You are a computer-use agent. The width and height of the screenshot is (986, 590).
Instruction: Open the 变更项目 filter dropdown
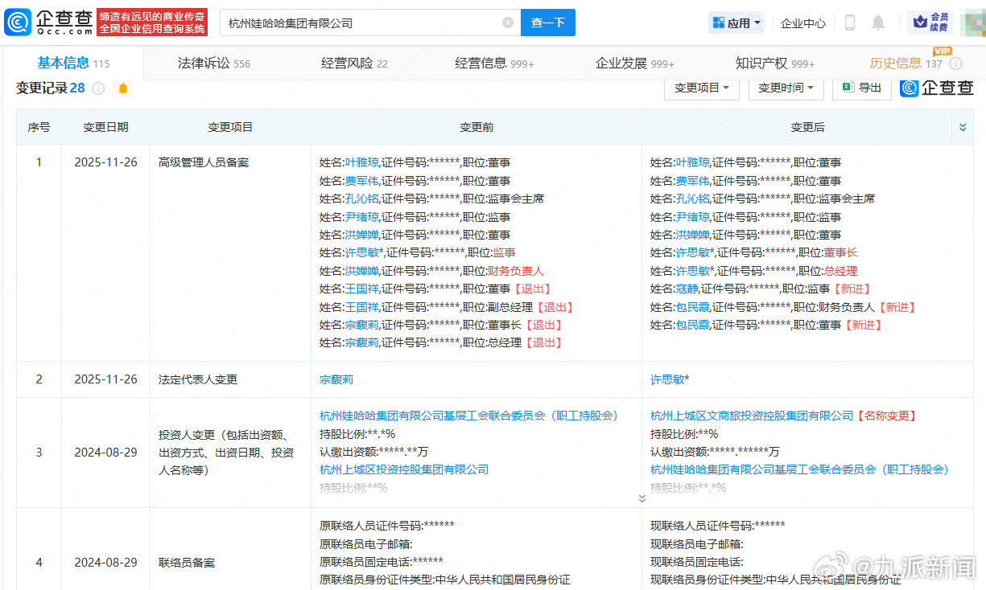pos(701,89)
